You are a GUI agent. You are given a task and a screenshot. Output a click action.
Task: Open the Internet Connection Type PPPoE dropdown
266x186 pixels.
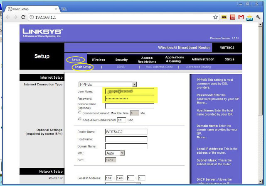108,84
